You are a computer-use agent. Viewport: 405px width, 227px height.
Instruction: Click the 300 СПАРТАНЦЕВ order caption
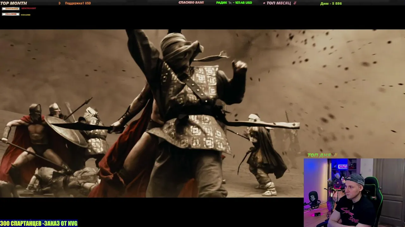(x=39, y=223)
